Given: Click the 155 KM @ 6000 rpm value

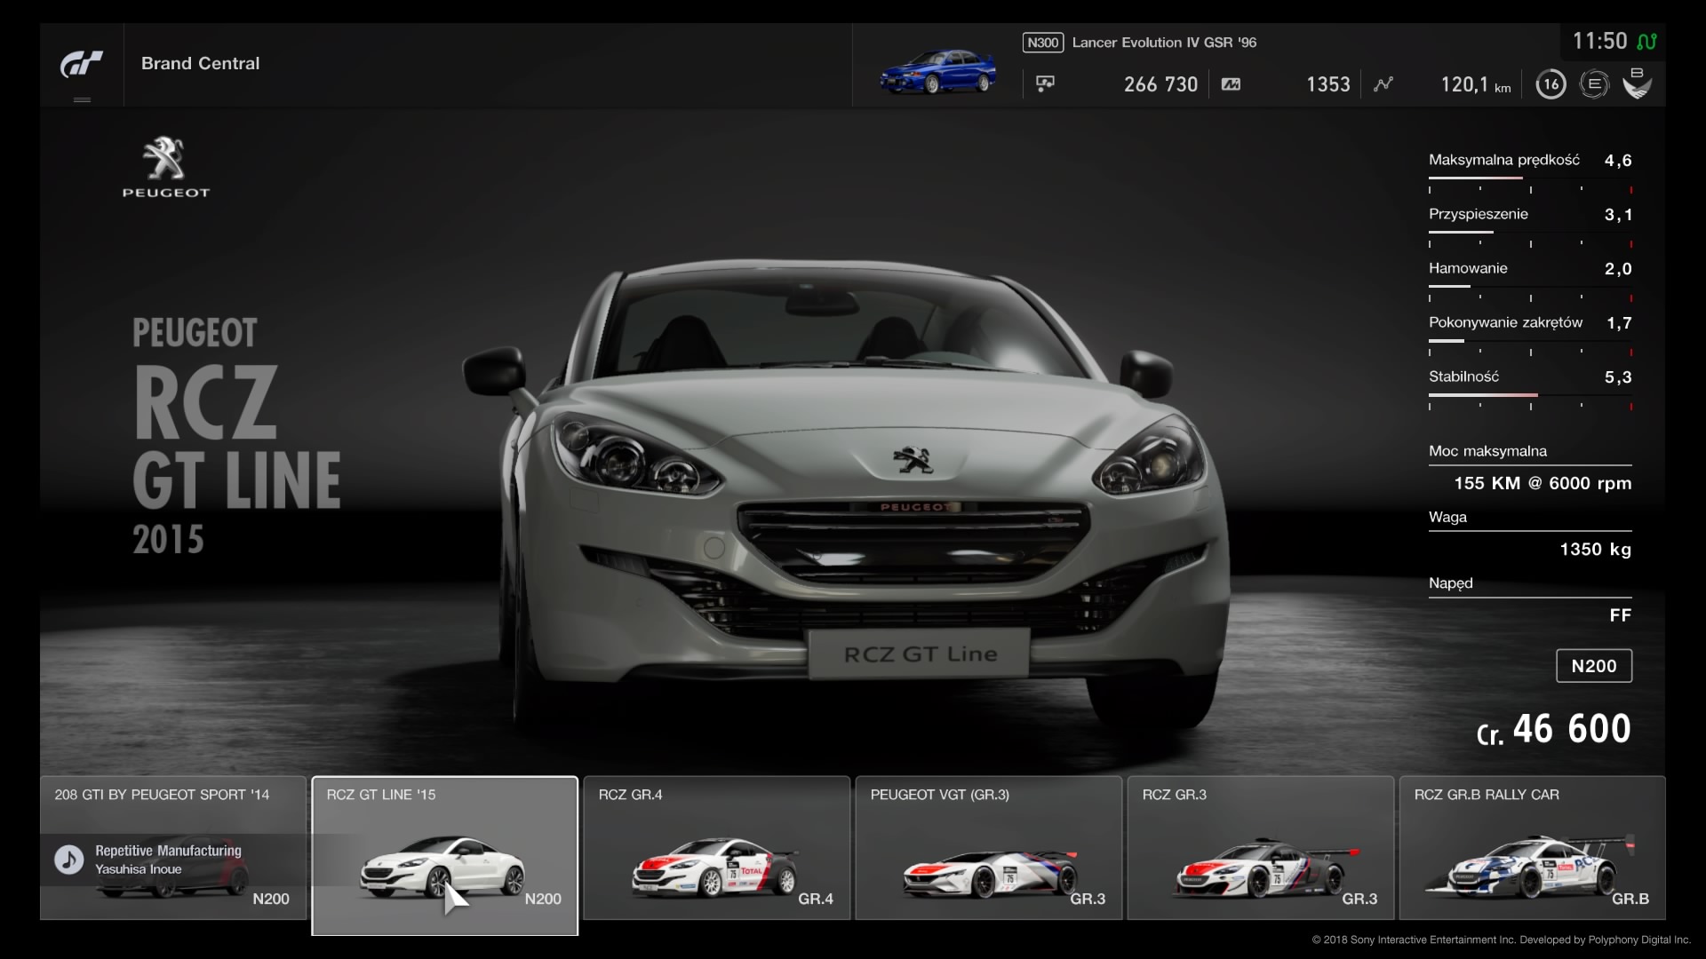Looking at the screenshot, I should [x=1543, y=483].
